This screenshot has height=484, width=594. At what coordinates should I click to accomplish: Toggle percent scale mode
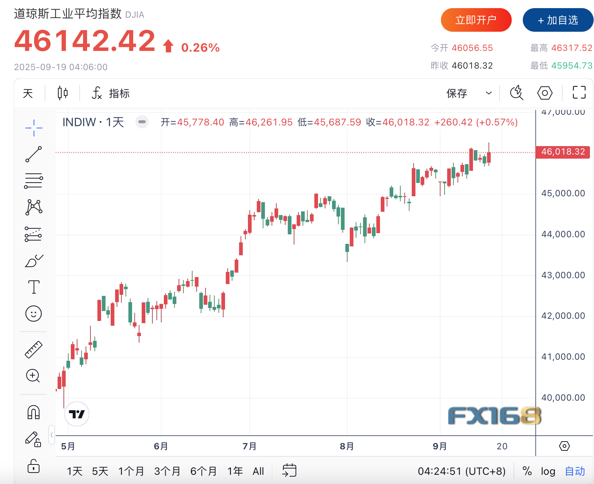pyautogui.click(x=527, y=471)
